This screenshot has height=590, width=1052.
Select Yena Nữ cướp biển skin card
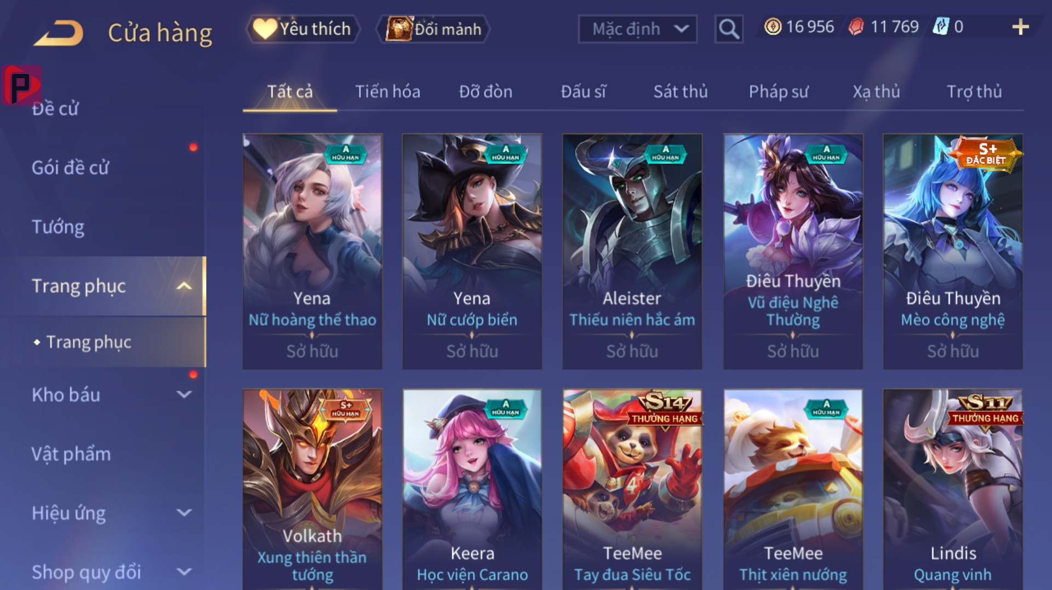472,252
